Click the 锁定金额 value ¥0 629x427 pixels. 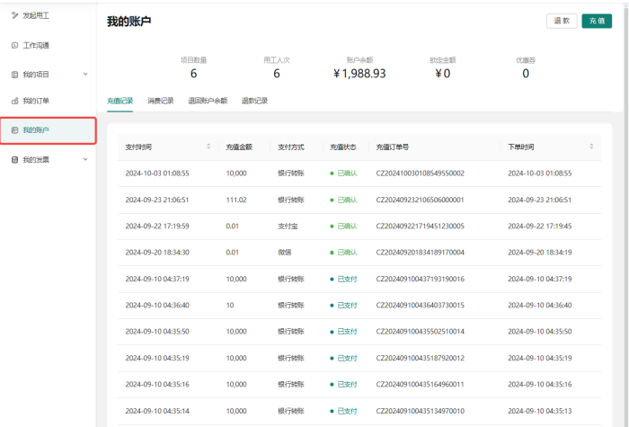click(443, 74)
